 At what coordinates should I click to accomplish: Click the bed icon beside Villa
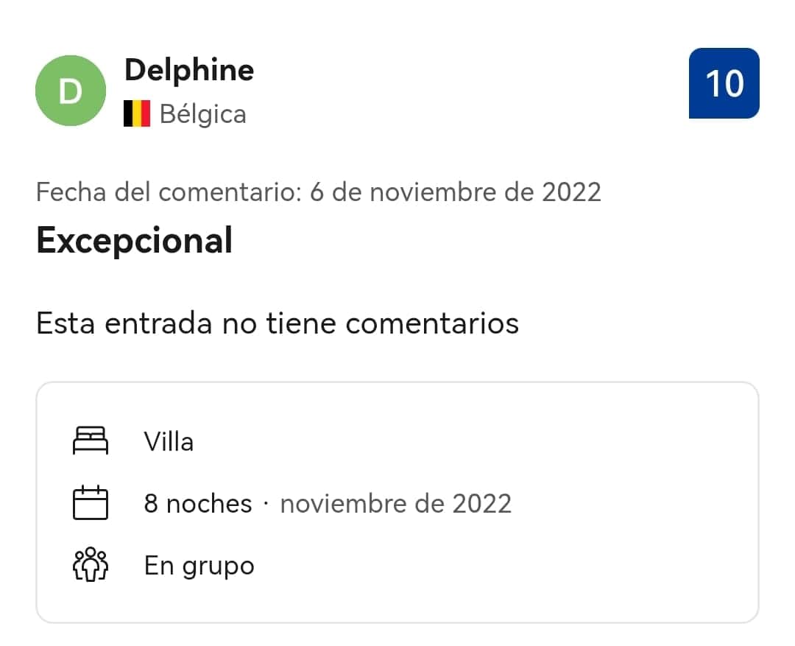(91, 440)
